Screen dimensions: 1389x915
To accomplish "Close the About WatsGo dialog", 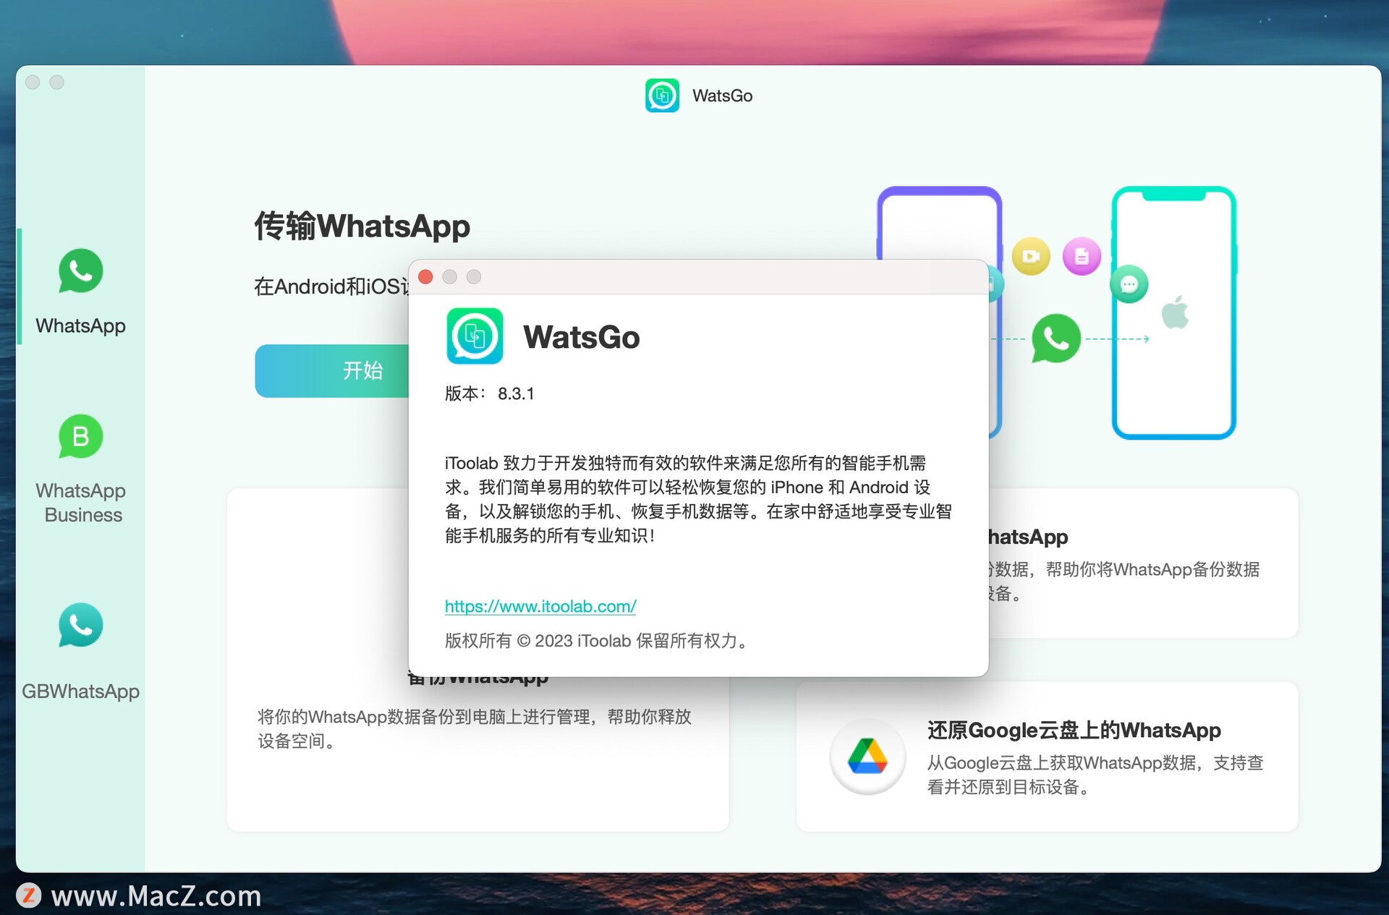I will point(425,277).
